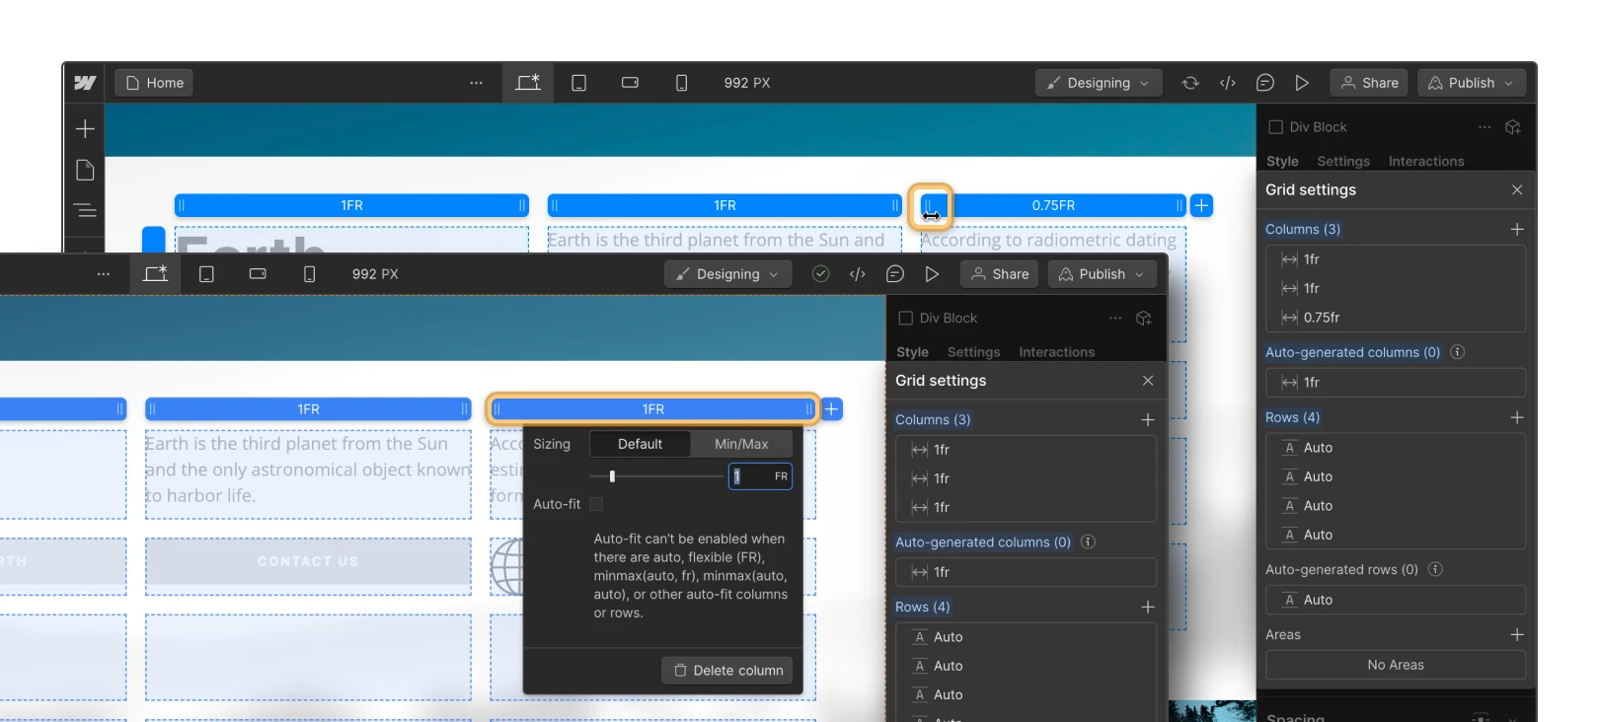Select mobile portrait breakpoint in top toolbar
Viewport: 1599px width, 722px height.
pos(681,83)
